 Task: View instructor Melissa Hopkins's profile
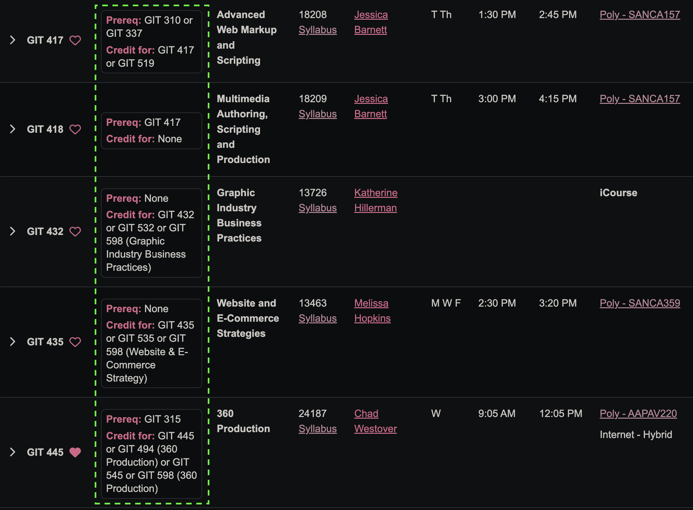[x=372, y=311]
